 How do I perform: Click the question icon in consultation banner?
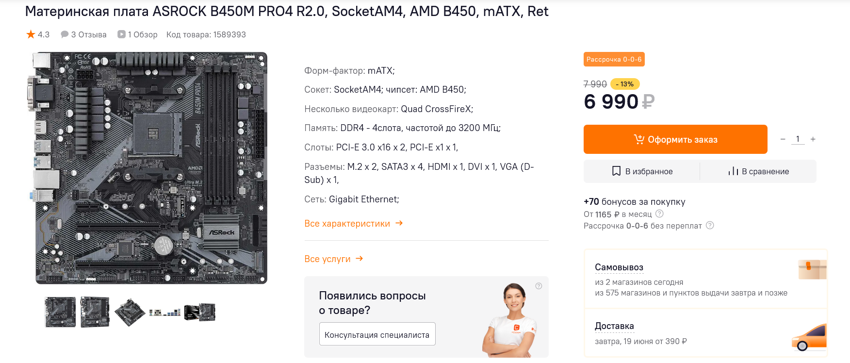coord(539,286)
